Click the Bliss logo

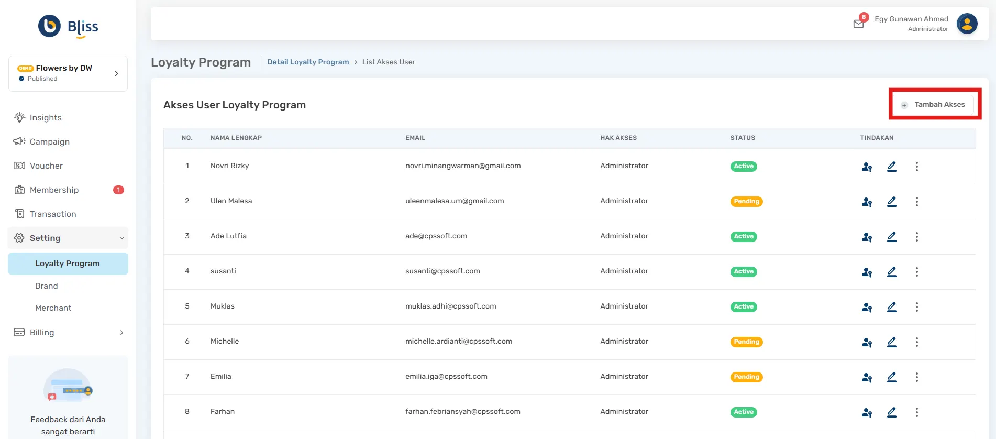68,26
